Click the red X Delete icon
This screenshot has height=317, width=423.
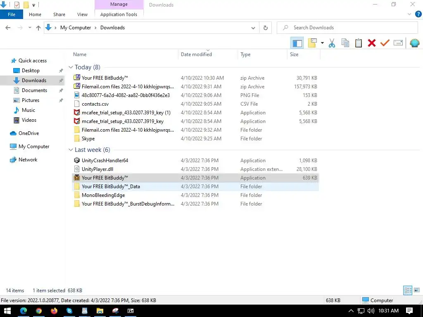coord(372,43)
